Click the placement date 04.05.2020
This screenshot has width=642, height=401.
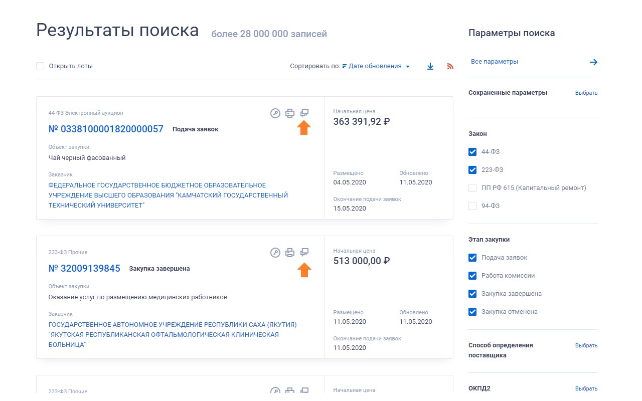tap(350, 182)
